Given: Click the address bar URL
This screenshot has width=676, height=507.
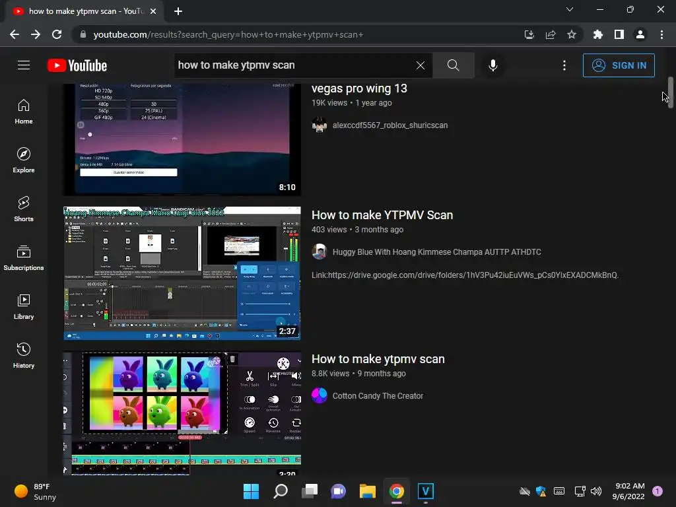Looking at the screenshot, I should click(x=228, y=34).
